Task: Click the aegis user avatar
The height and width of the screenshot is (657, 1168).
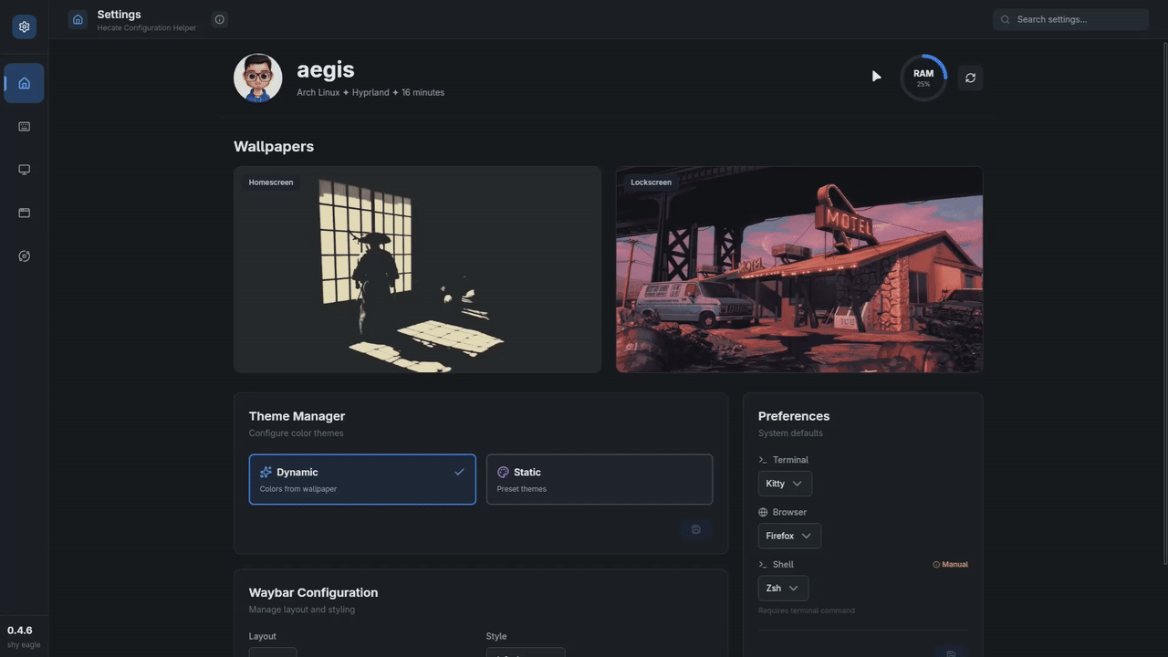Action: tap(257, 78)
